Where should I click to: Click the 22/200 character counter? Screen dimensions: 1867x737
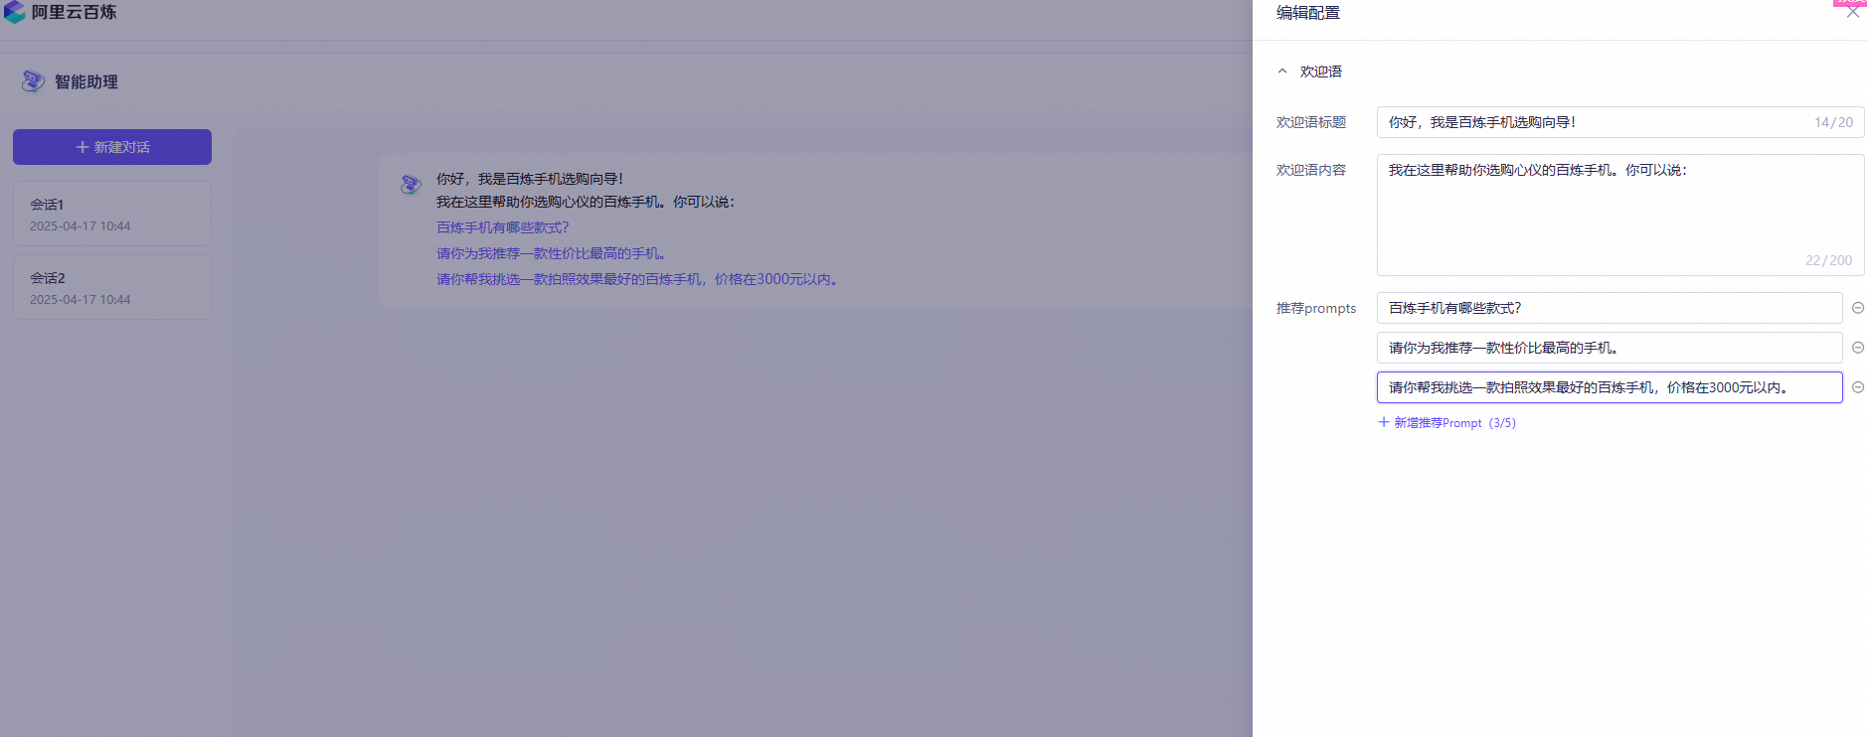click(1828, 260)
